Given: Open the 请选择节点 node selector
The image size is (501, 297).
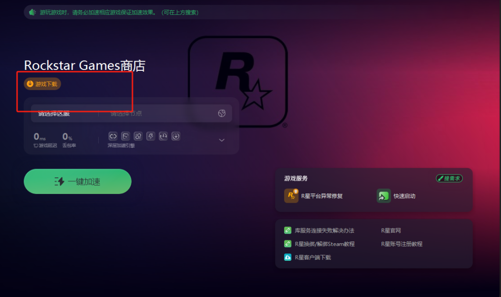Looking at the screenshot, I should coord(126,113).
